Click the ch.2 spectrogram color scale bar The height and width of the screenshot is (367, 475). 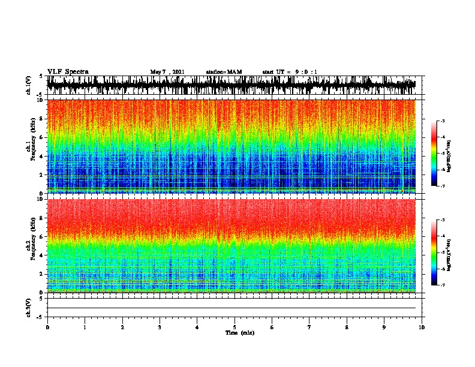tap(434, 252)
